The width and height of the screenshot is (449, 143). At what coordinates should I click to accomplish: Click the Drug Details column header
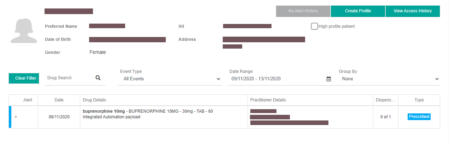(x=94, y=100)
